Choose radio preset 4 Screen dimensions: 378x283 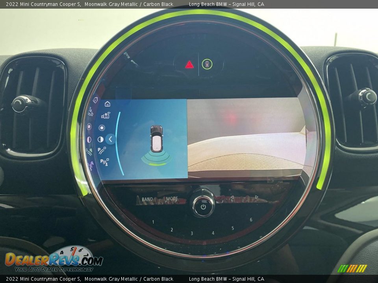pyautogui.click(x=213, y=233)
